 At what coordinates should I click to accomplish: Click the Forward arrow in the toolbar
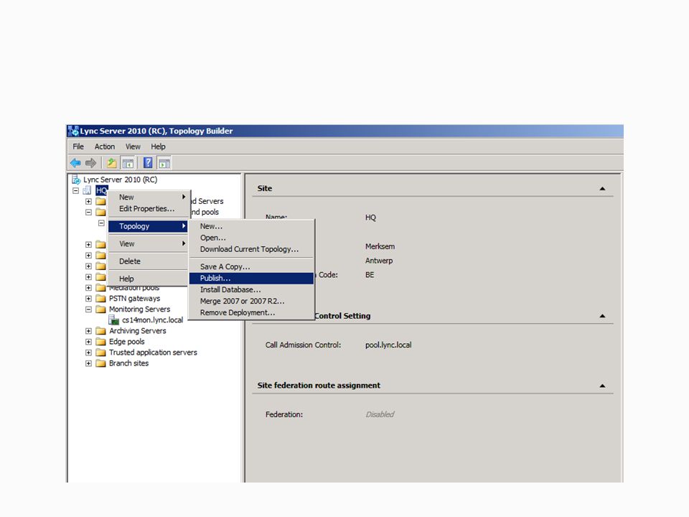[90, 163]
